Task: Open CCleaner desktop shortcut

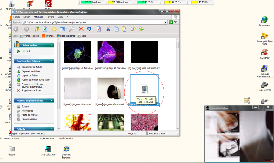Action: (264, 52)
